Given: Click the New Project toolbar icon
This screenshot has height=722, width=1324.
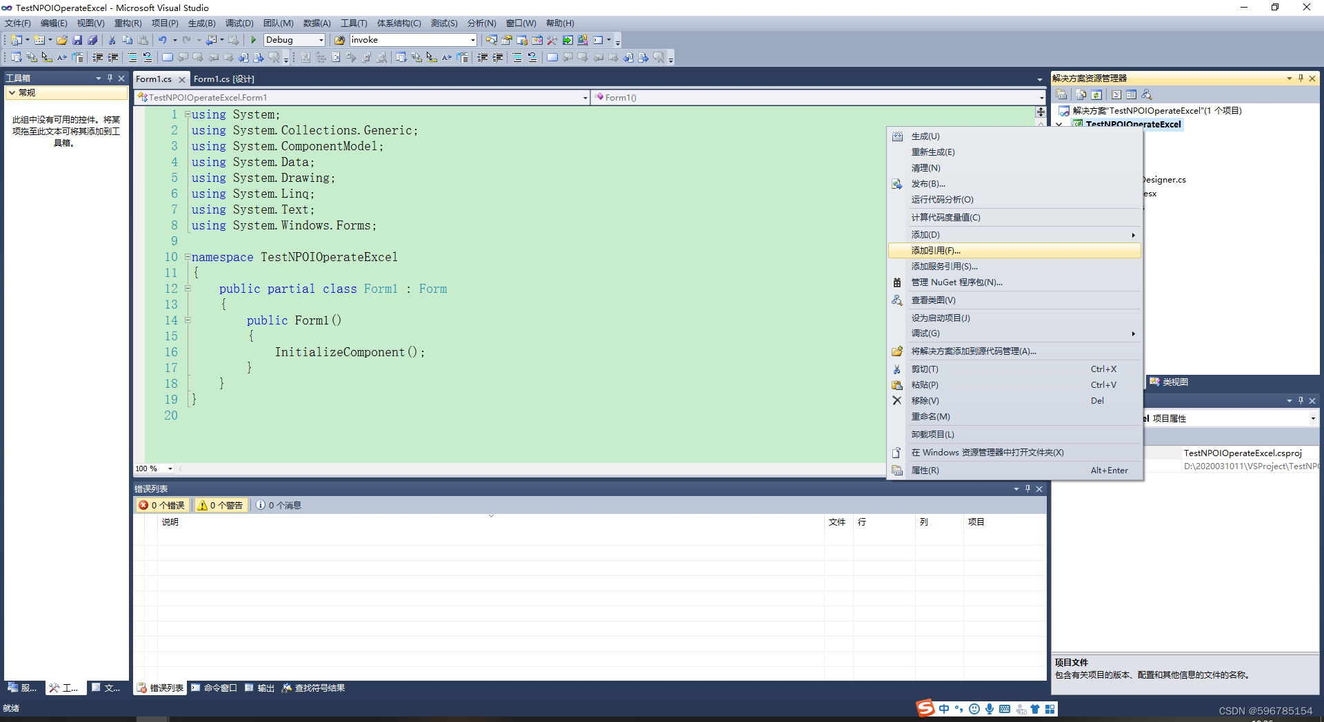Looking at the screenshot, I should [16, 40].
